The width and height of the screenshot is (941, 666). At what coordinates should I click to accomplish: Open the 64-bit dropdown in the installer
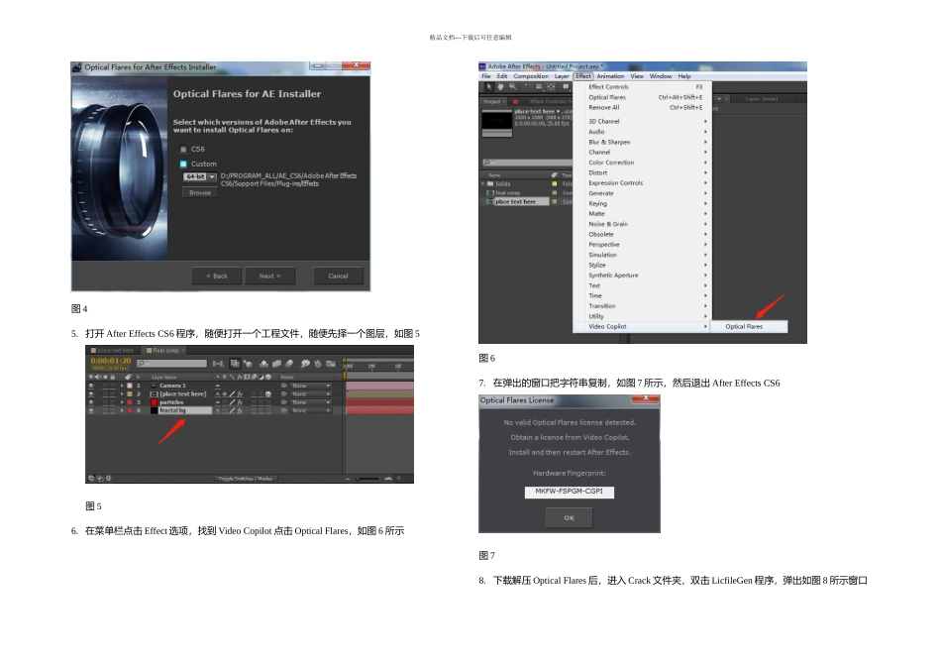(199, 176)
